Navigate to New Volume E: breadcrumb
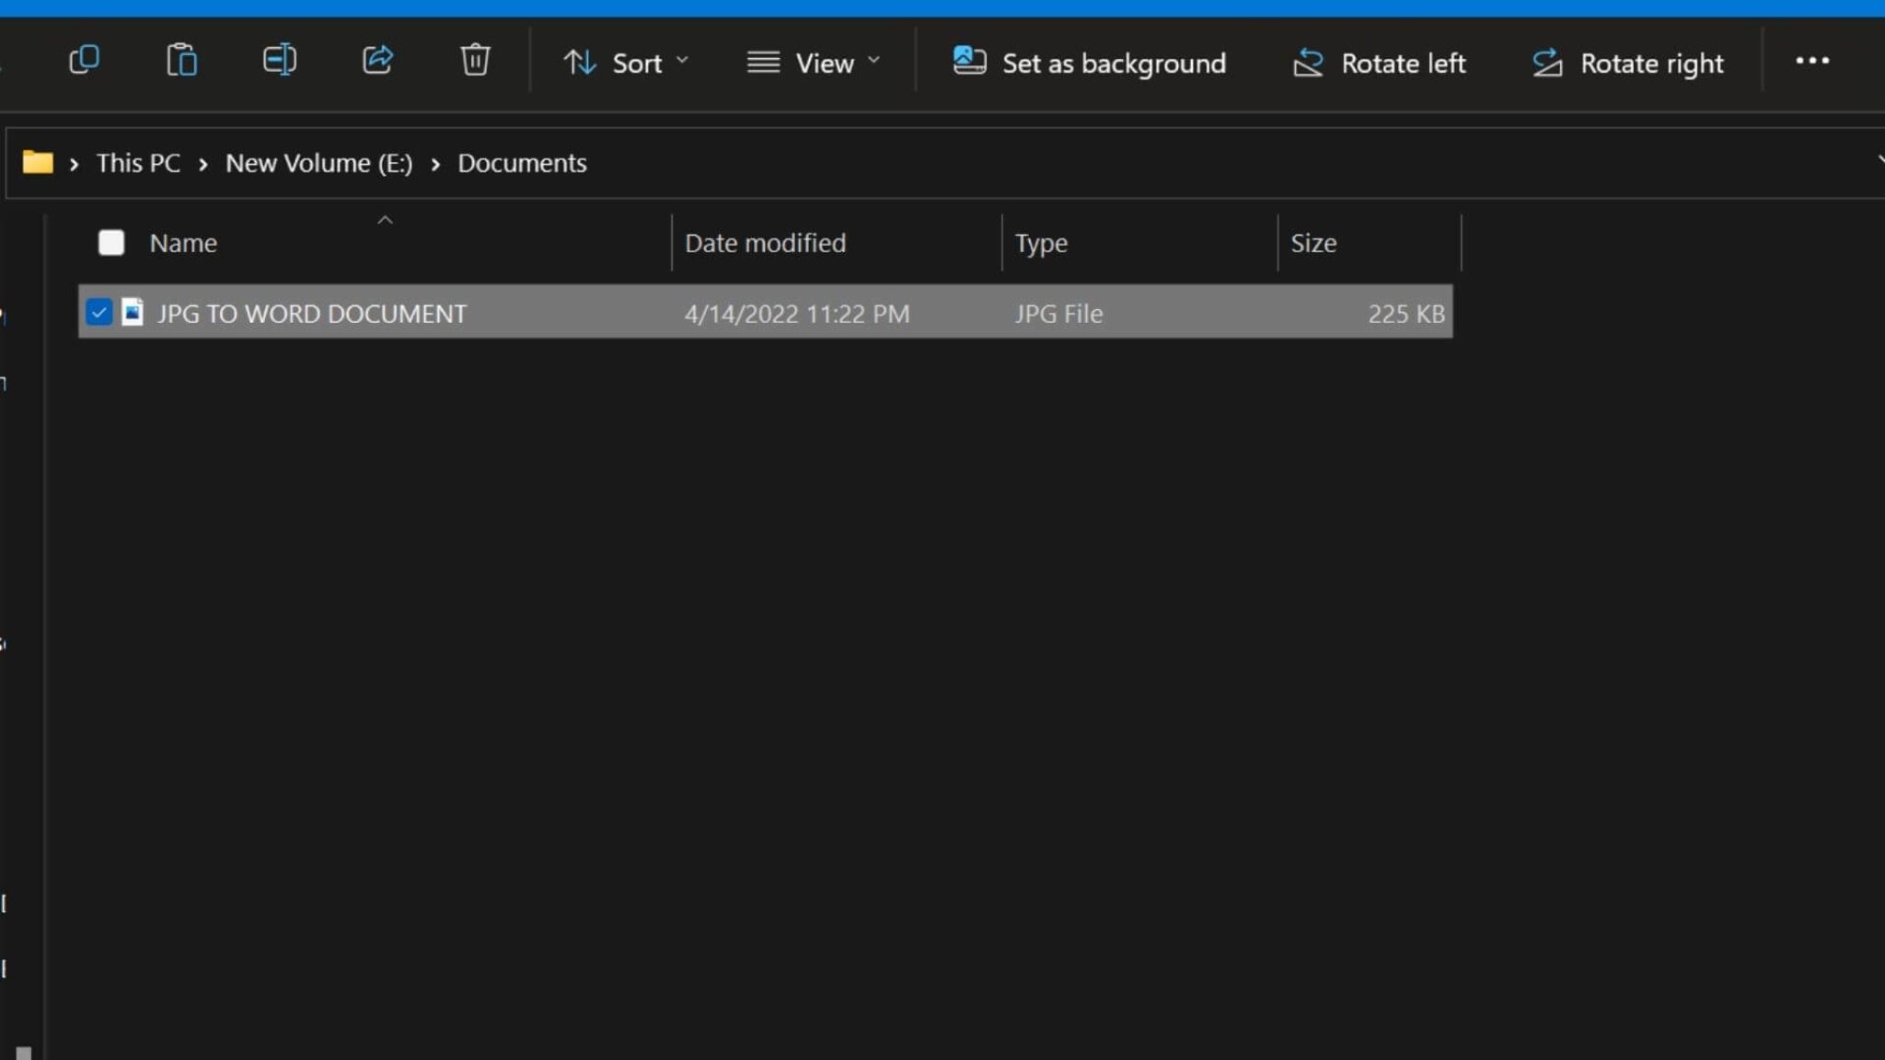The image size is (1885, 1060). 318,162
